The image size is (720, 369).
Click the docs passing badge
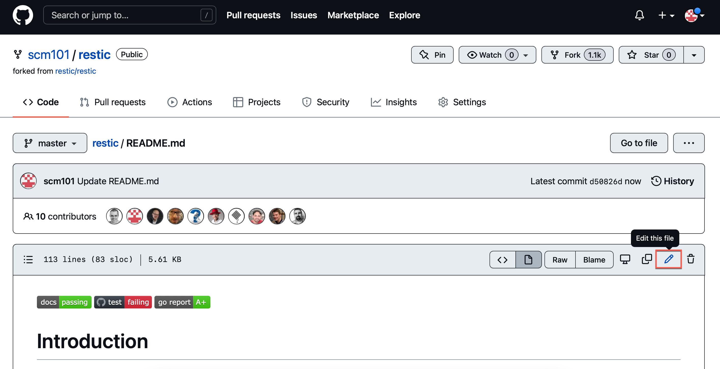point(64,302)
